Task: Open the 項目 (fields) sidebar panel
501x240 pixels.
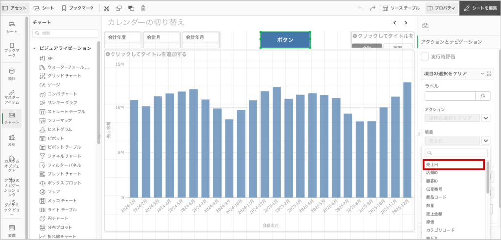Action: (x=12, y=73)
